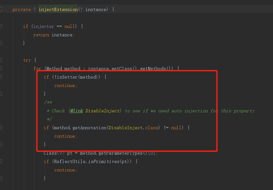Fold the getAnnotation DisableInject if block
273x190 pixels.
coord(1,128)
